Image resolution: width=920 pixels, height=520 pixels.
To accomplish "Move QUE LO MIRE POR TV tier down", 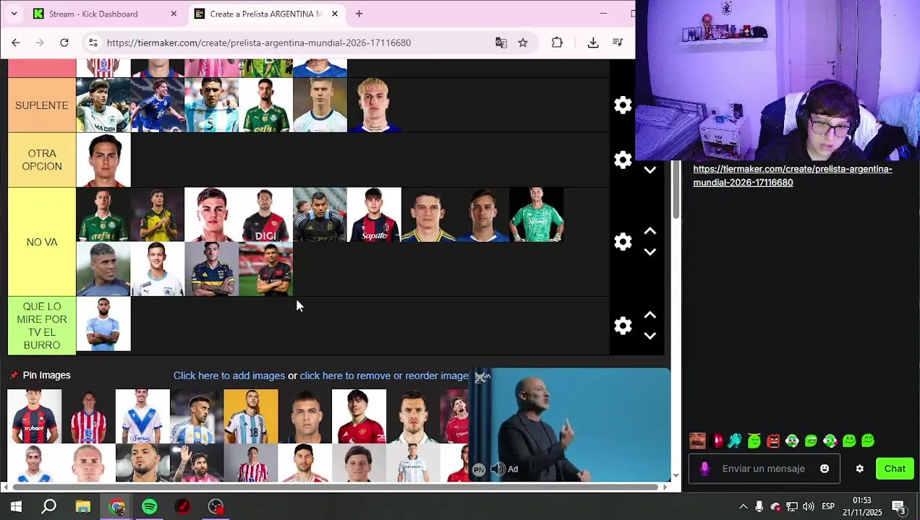I will [x=649, y=336].
